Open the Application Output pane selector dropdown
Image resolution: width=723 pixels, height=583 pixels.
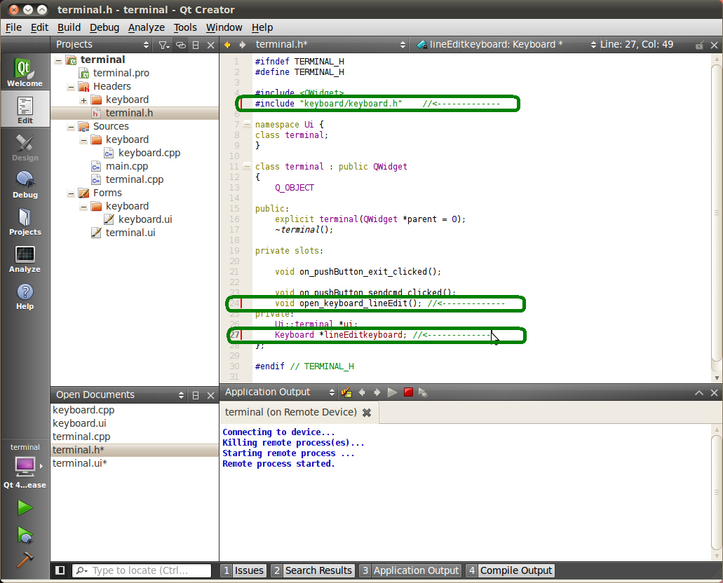click(x=280, y=392)
